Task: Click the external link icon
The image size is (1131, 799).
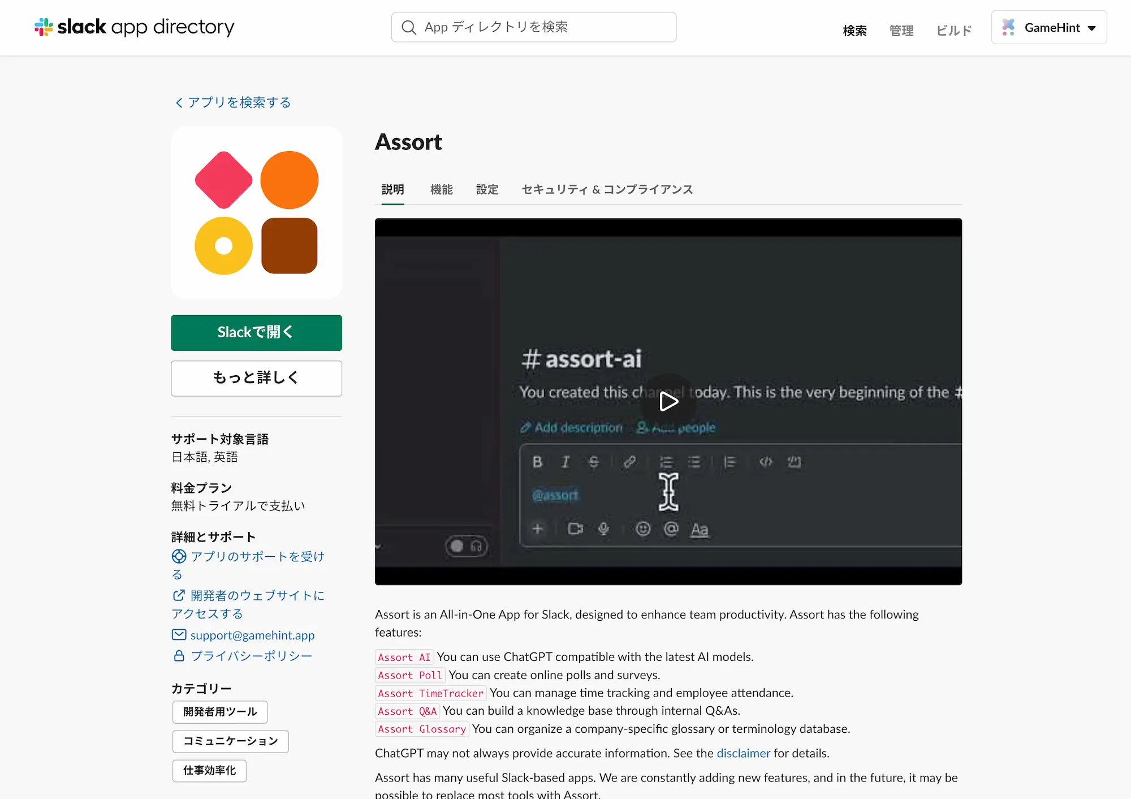Action: coord(179,595)
